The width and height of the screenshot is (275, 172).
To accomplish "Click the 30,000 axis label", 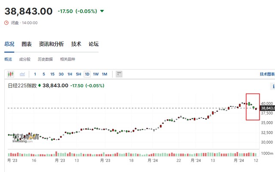I will (x=267, y=142).
